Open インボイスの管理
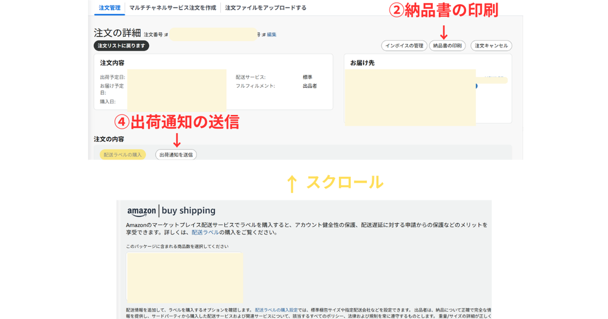 [404, 46]
